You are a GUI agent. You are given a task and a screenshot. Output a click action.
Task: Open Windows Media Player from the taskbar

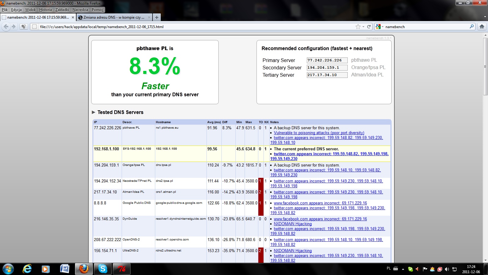[45, 269]
